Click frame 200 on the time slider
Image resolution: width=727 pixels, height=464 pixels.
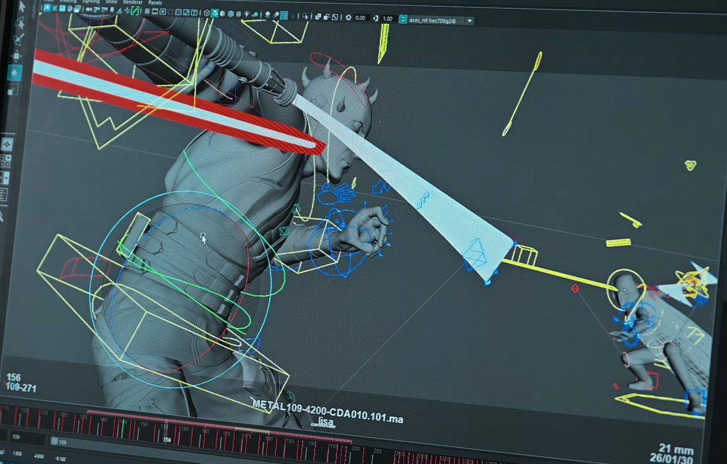[x=354, y=449]
